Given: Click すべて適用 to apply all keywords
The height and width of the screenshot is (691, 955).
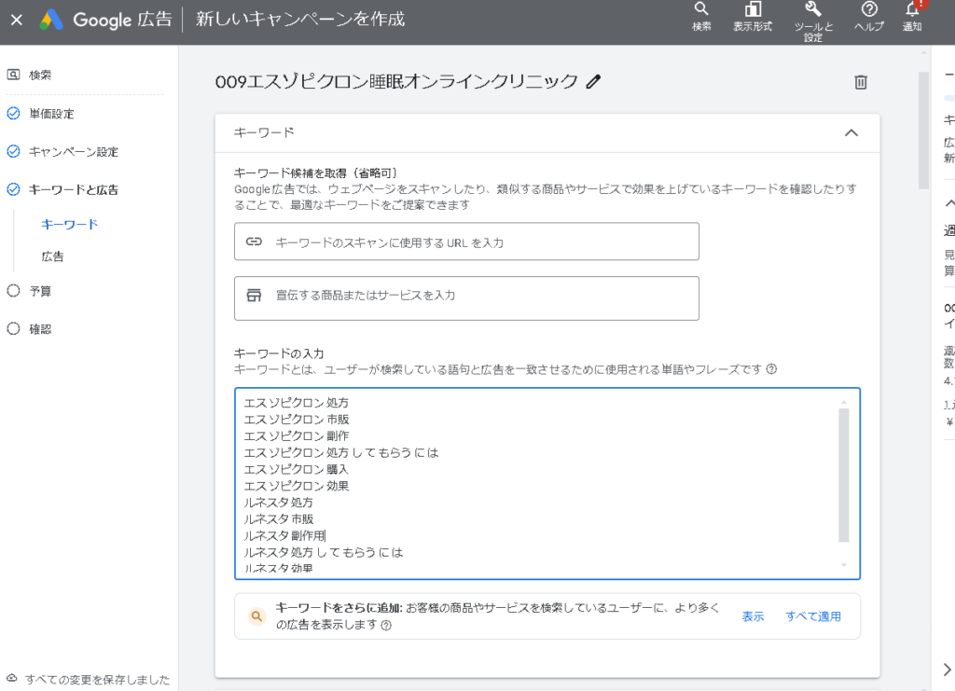Looking at the screenshot, I should tap(813, 616).
